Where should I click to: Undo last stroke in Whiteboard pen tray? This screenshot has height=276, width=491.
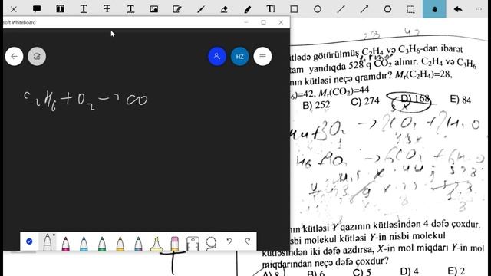pyautogui.click(x=229, y=242)
